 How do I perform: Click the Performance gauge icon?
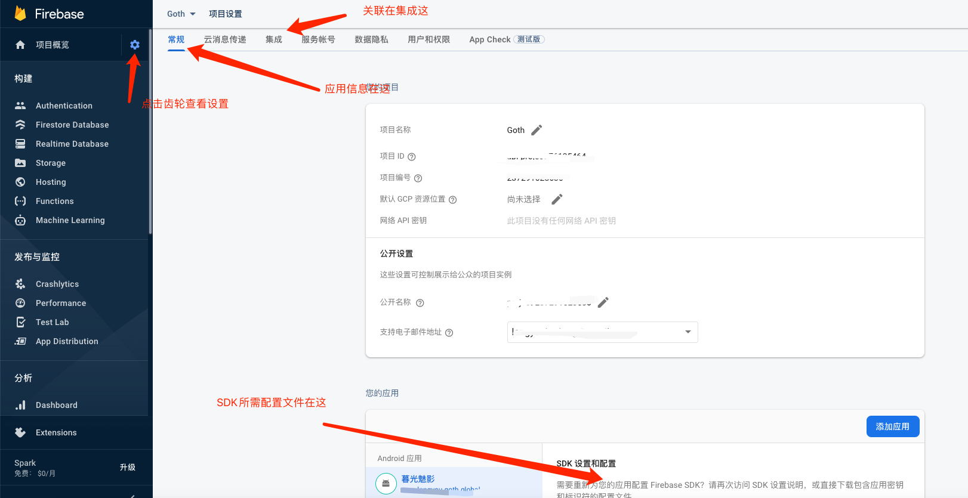point(20,303)
